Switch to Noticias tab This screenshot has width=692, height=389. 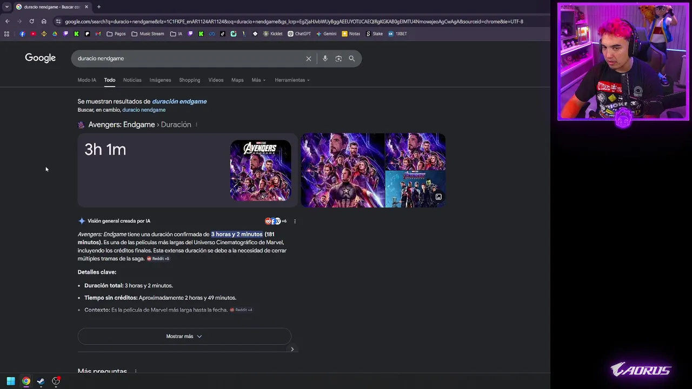[132, 80]
